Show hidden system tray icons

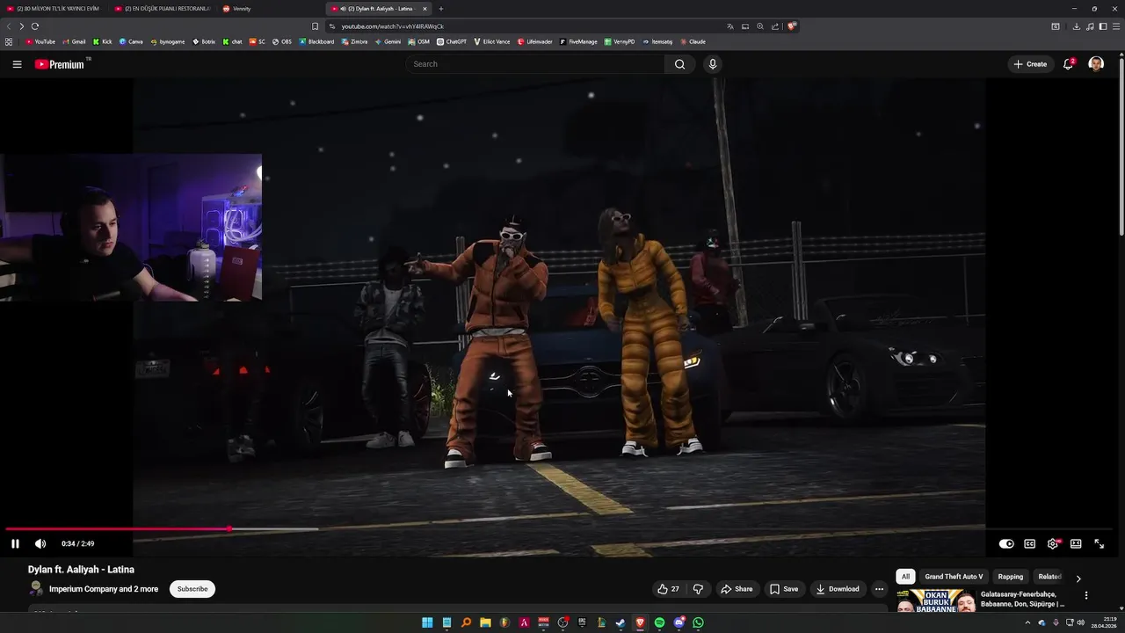[x=1027, y=622]
